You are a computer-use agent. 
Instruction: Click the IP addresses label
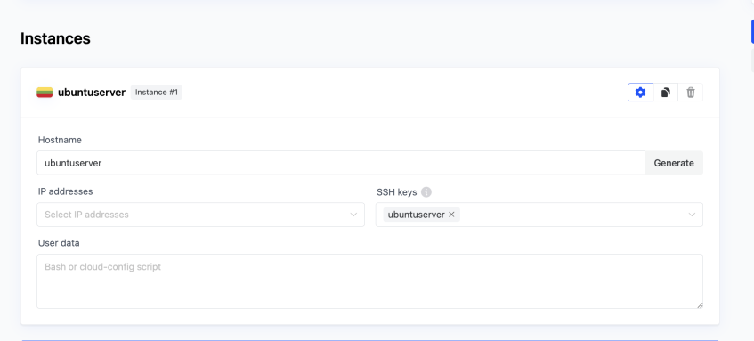(65, 191)
